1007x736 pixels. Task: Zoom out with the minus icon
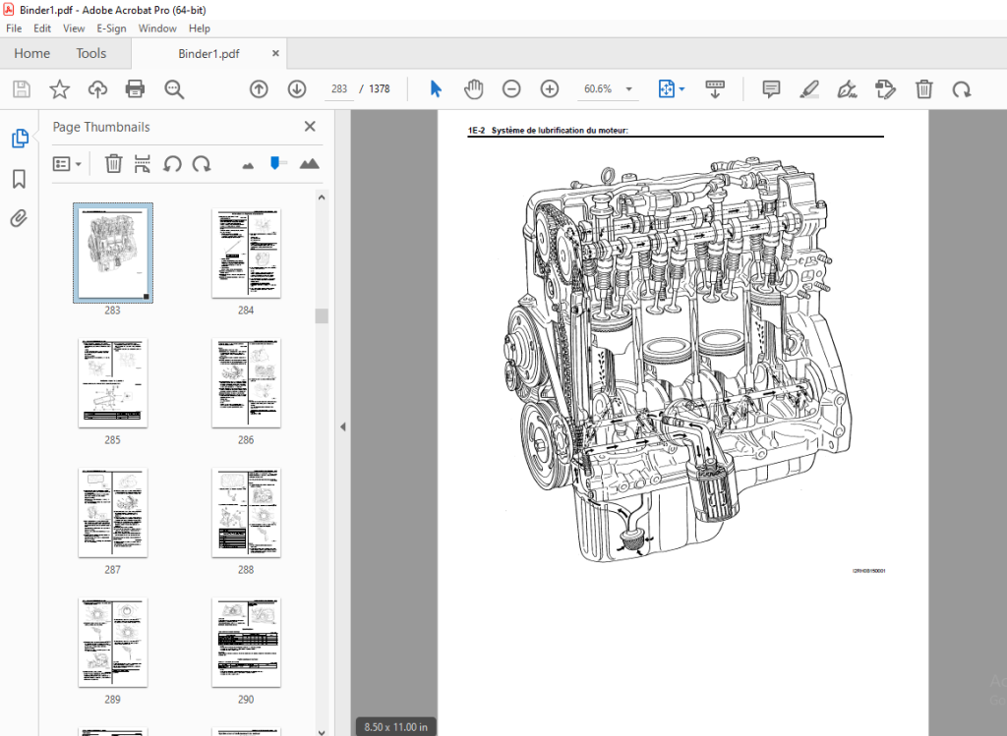tap(511, 89)
